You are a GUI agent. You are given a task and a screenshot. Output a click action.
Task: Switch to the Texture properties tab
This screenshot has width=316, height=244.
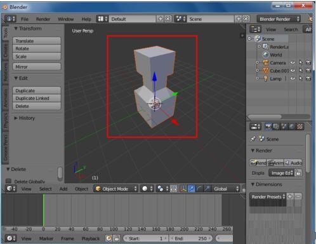point(300,126)
